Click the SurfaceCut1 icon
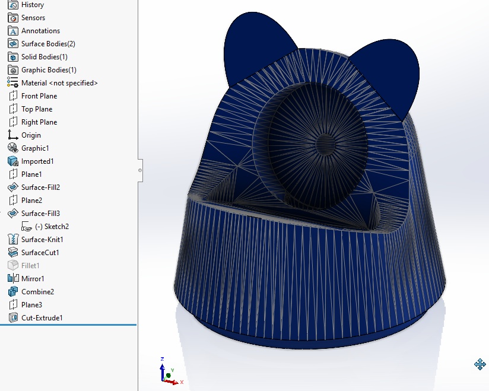Viewport: 489px width, 391px height. point(13,253)
